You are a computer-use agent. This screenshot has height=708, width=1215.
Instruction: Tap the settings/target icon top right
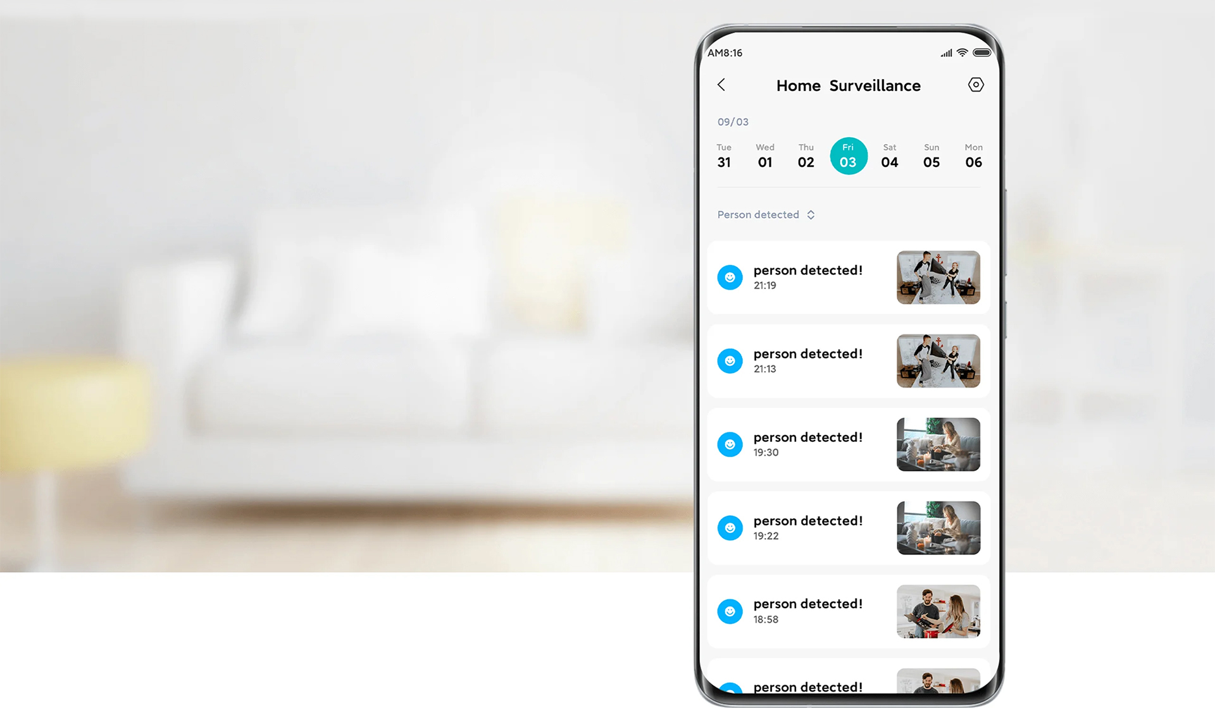[975, 85]
